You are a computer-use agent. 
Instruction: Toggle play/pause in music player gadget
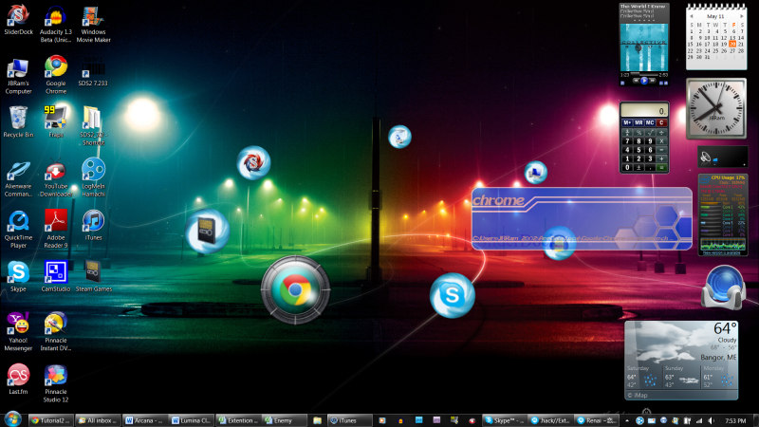pos(644,82)
